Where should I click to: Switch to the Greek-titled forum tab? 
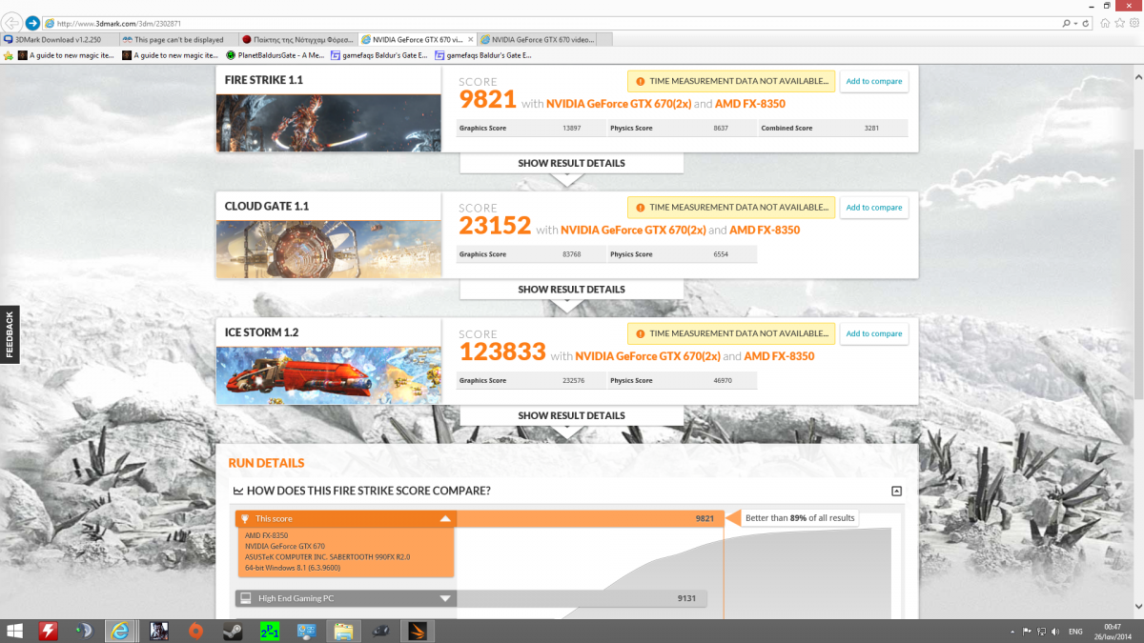pyautogui.click(x=298, y=39)
